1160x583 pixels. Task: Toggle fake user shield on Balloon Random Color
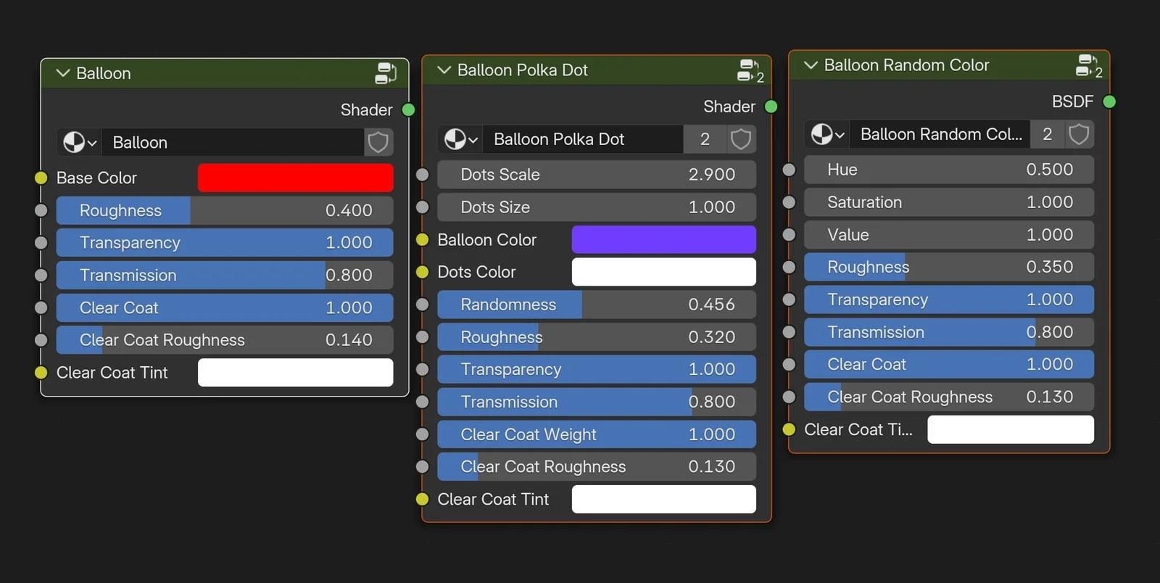point(1079,134)
